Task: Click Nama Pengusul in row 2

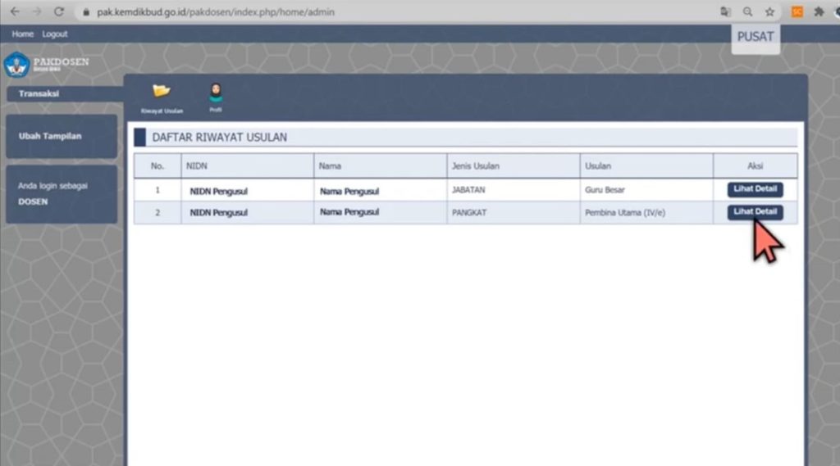Action: click(x=349, y=212)
